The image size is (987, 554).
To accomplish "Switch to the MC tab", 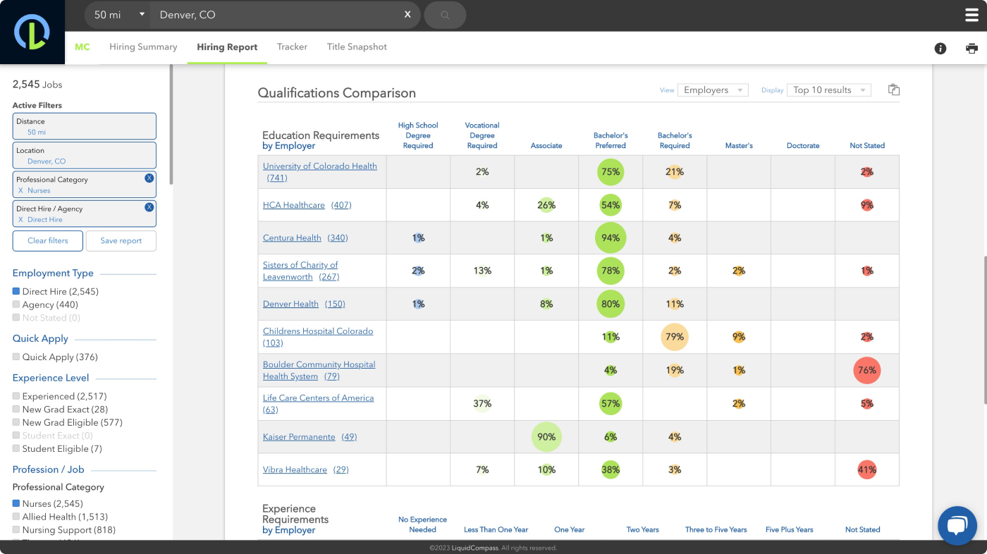I will [82, 47].
